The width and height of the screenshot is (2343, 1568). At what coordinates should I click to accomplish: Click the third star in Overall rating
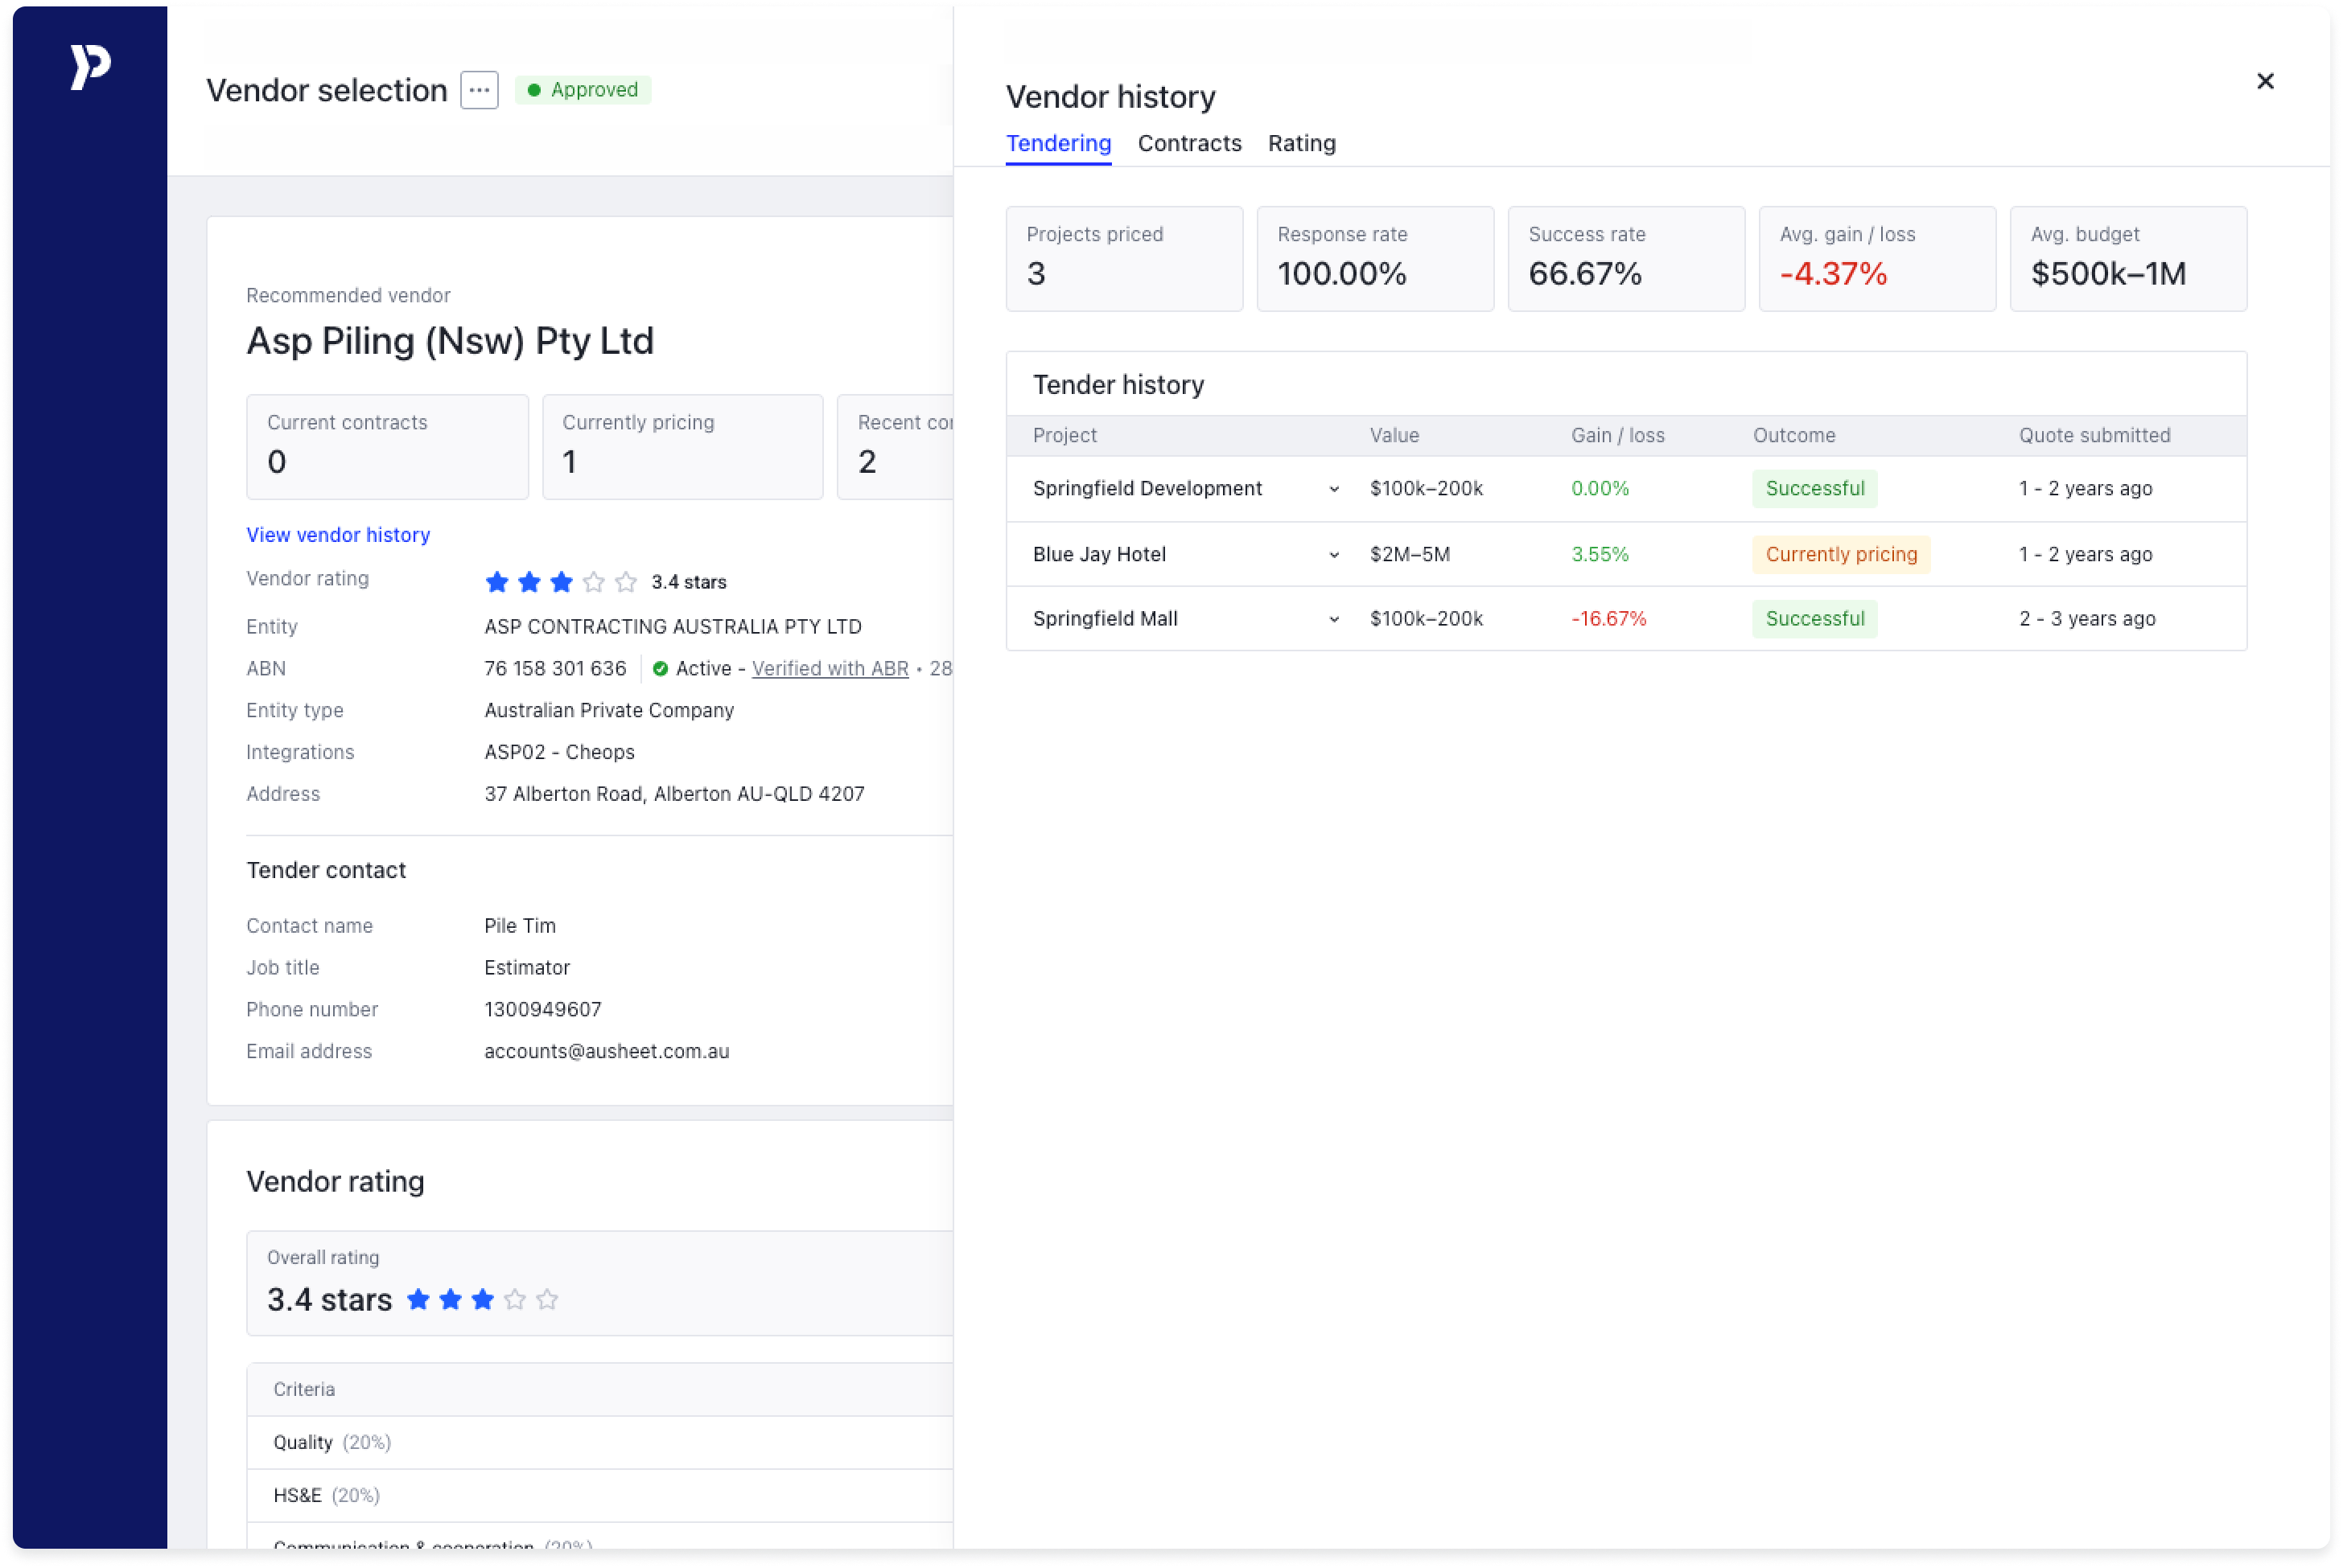[484, 1299]
